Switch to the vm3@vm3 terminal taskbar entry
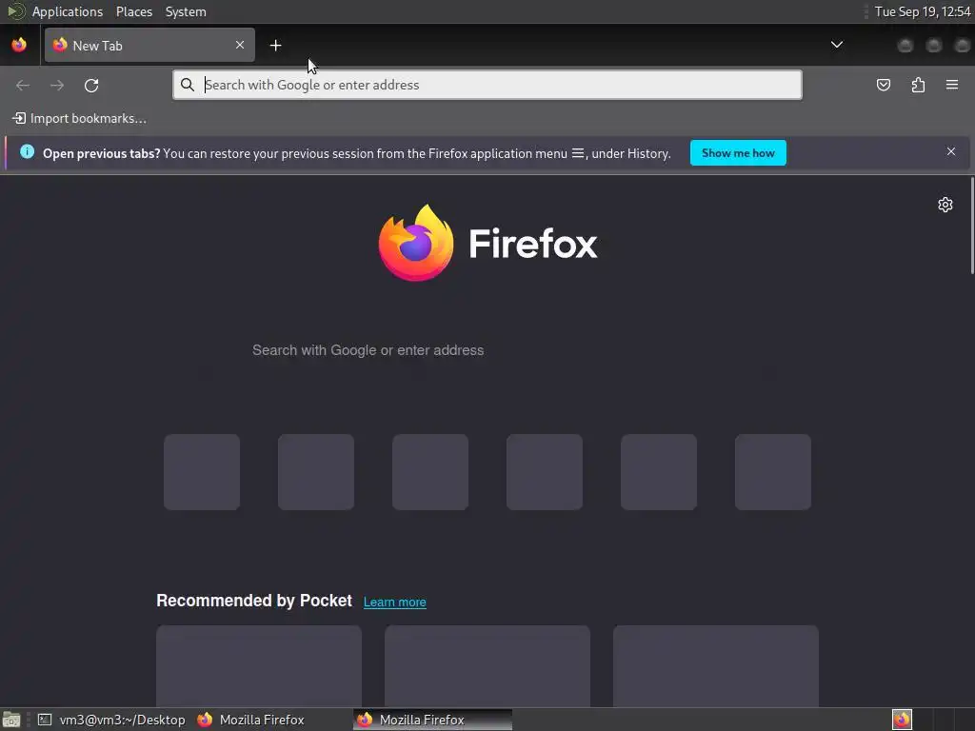Image resolution: width=975 pixels, height=731 pixels. tap(112, 720)
